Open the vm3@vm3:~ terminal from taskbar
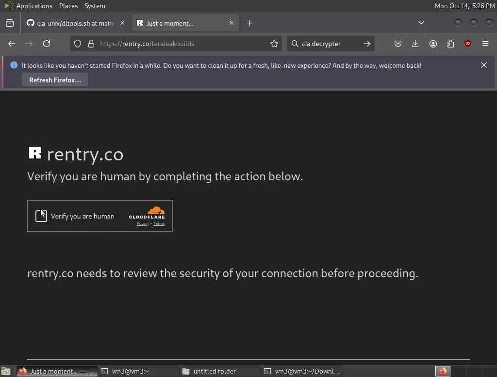497x377 pixels. tap(138, 371)
